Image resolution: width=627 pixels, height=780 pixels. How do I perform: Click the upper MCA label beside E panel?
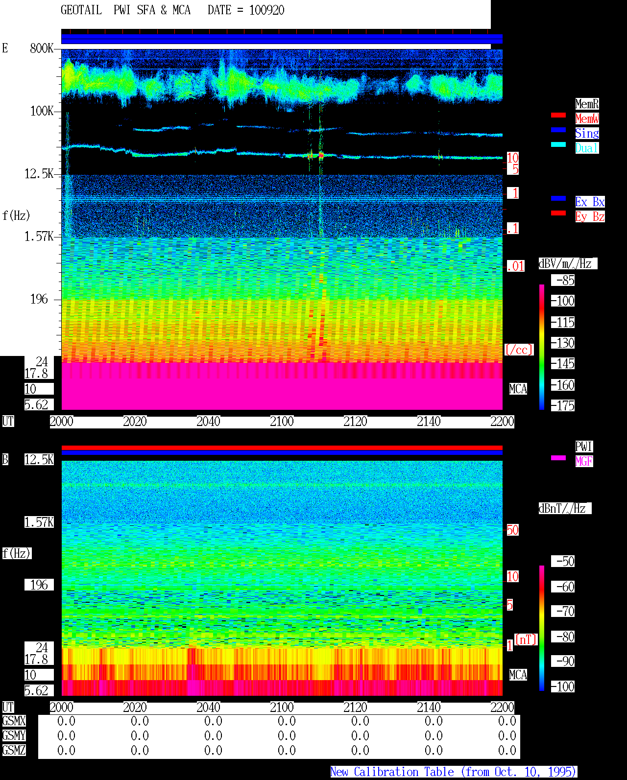[x=518, y=389]
